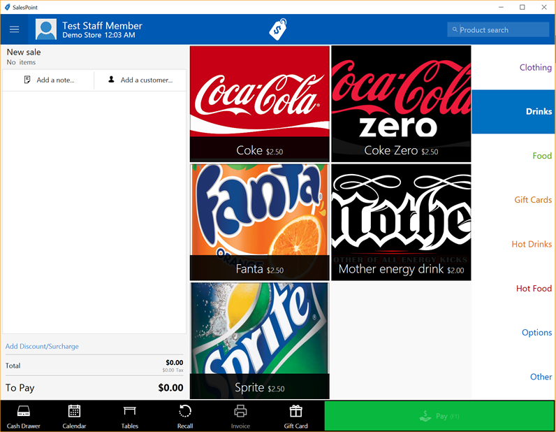Click Demo Store 12:03 AM text
Screen dimensions: 556x432
pyautogui.click(x=98, y=35)
